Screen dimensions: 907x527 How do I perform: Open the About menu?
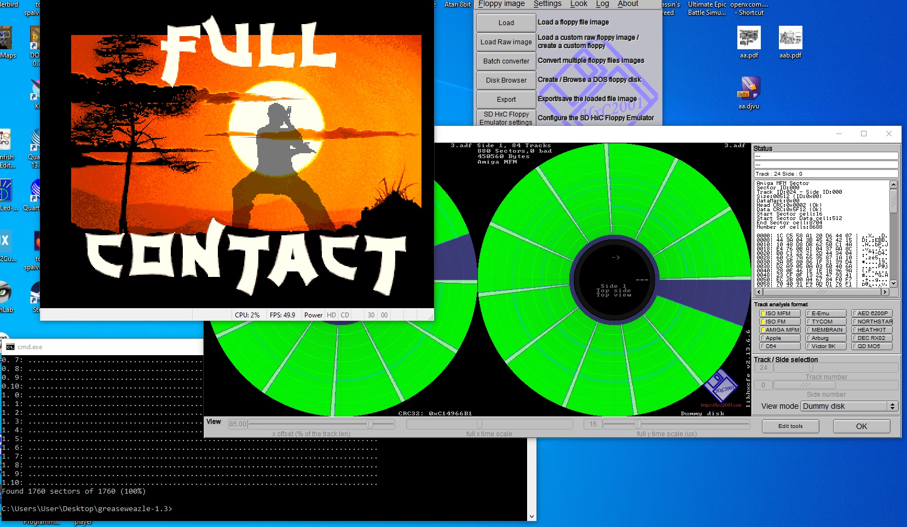(x=628, y=4)
